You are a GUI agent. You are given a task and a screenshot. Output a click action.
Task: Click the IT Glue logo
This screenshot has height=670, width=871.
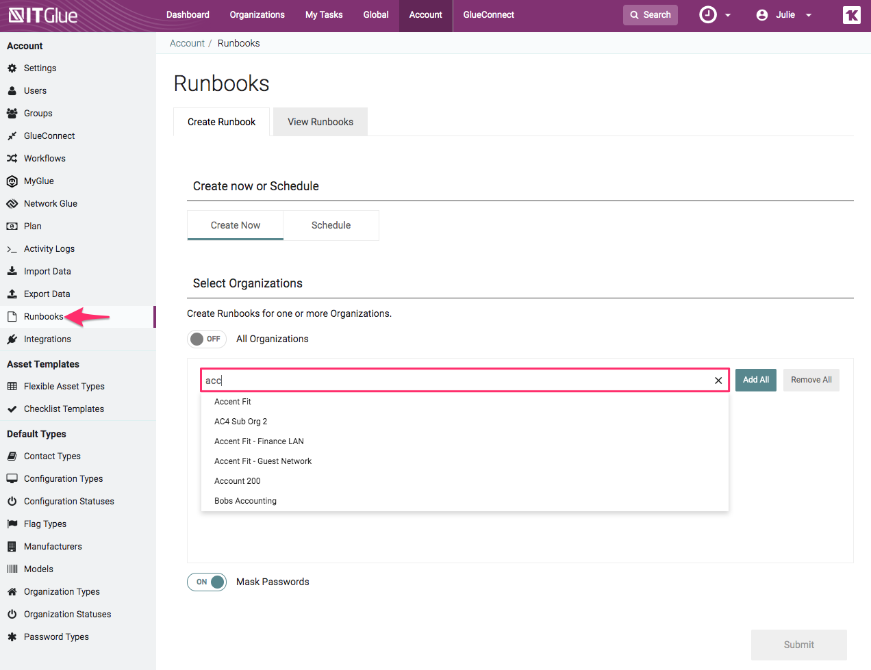pyautogui.click(x=42, y=15)
